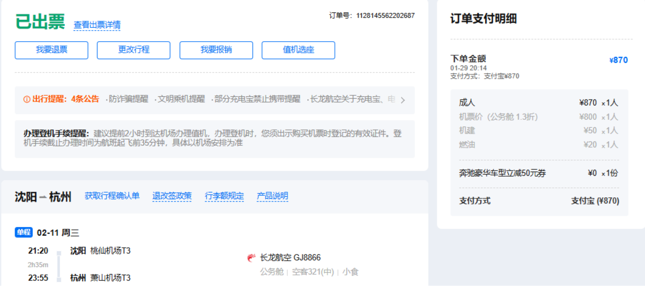Click the 我要退票 refund button
This screenshot has height=286, width=645.
(x=51, y=50)
